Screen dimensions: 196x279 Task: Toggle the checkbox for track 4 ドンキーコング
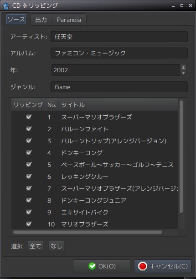(x=29, y=152)
